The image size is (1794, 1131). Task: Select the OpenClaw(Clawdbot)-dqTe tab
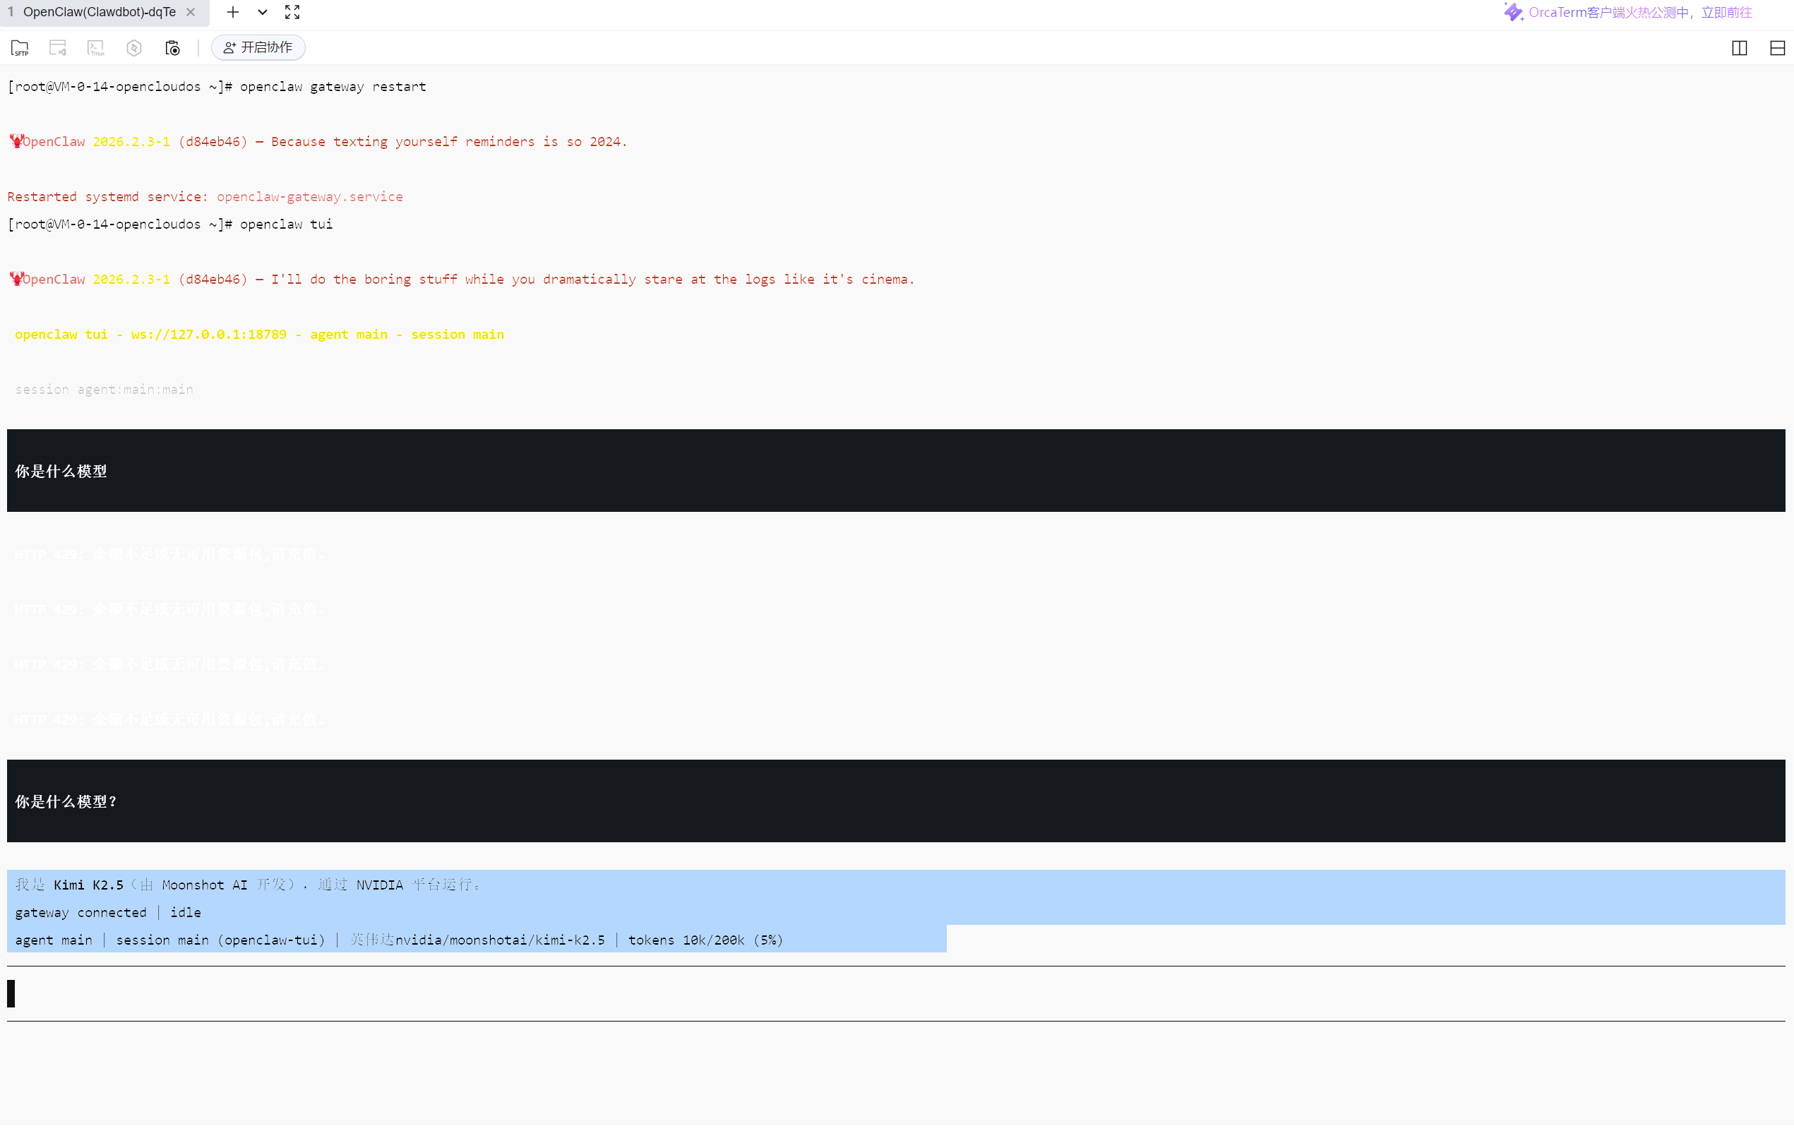(99, 12)
